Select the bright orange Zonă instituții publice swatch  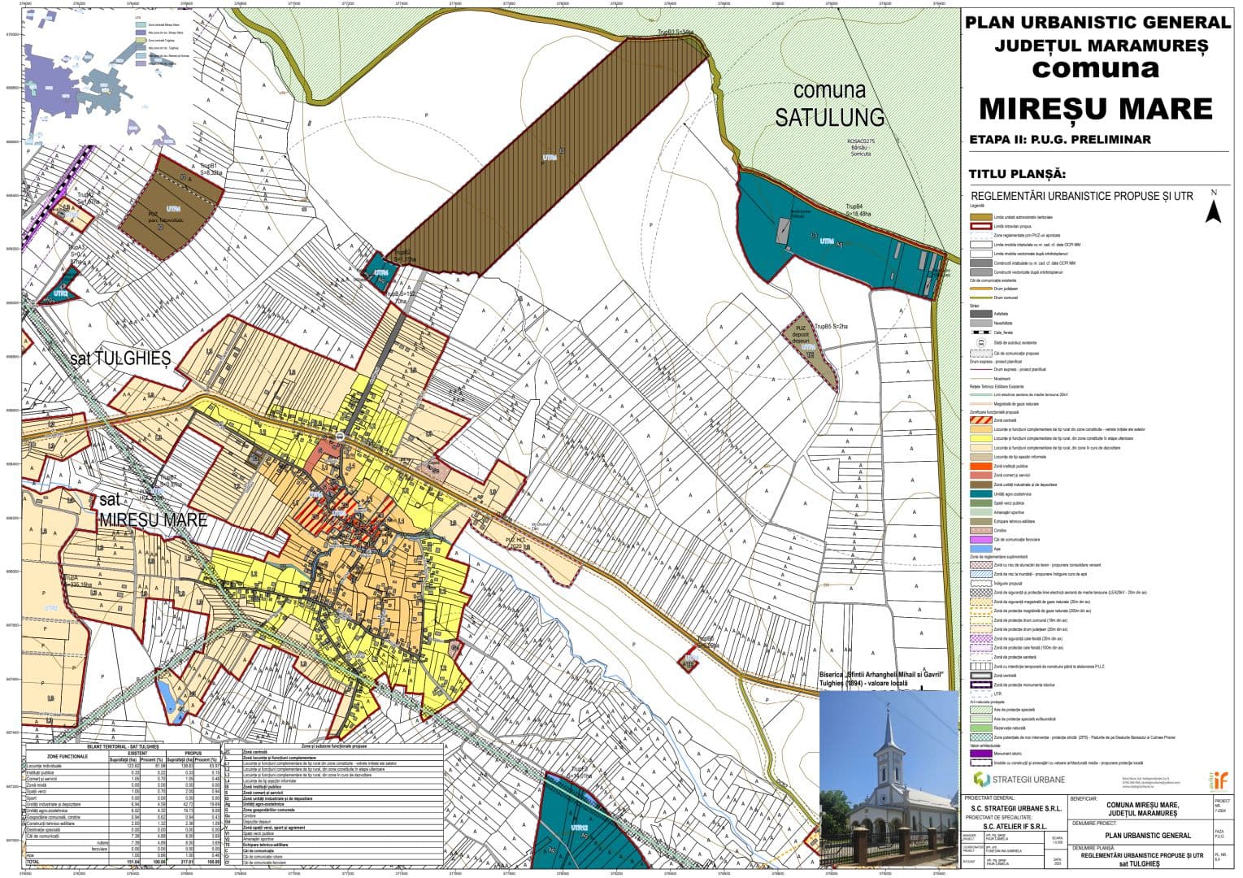pyautogui.click(x=981, y=466)
